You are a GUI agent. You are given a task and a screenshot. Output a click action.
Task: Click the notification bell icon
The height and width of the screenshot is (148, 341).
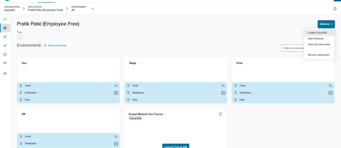335,9
